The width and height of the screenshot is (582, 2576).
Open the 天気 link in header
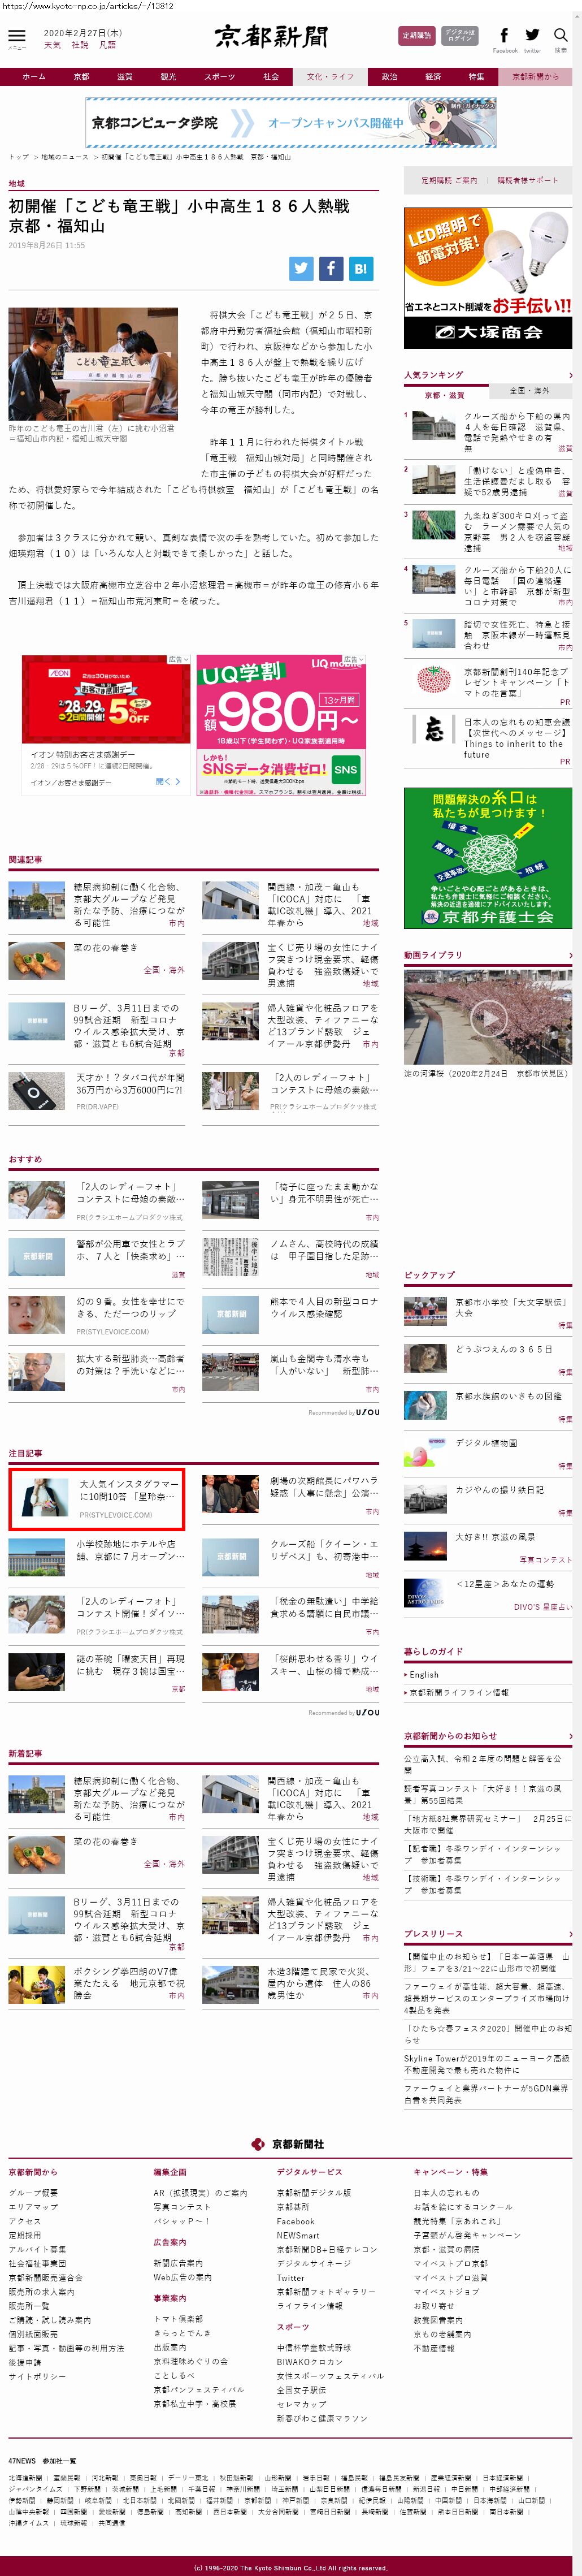click(x=53, y=45)
